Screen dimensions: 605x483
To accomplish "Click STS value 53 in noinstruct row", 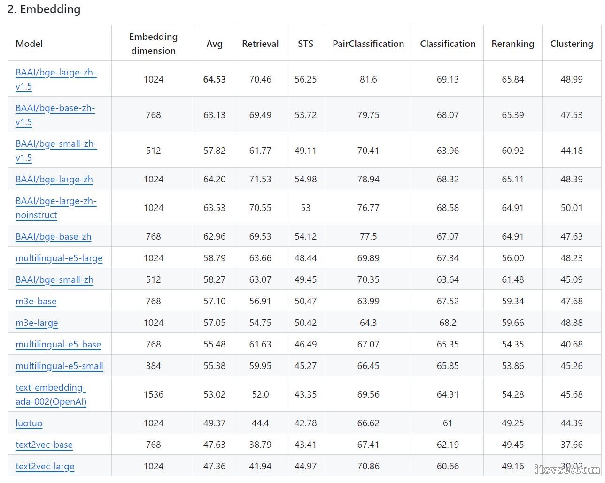I will (306, 208).
